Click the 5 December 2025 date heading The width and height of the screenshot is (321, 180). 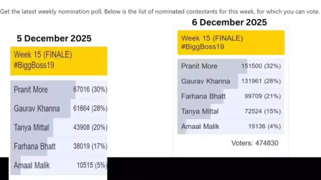[54, 38]
